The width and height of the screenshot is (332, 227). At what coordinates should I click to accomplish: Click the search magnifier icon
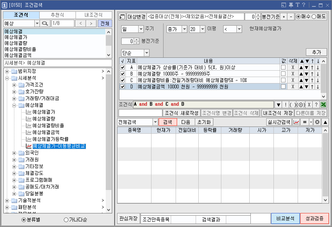click(x=45, y=23)
